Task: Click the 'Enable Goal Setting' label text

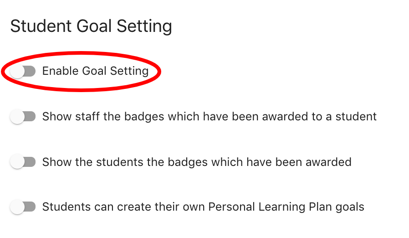Action: pos(95,71)
